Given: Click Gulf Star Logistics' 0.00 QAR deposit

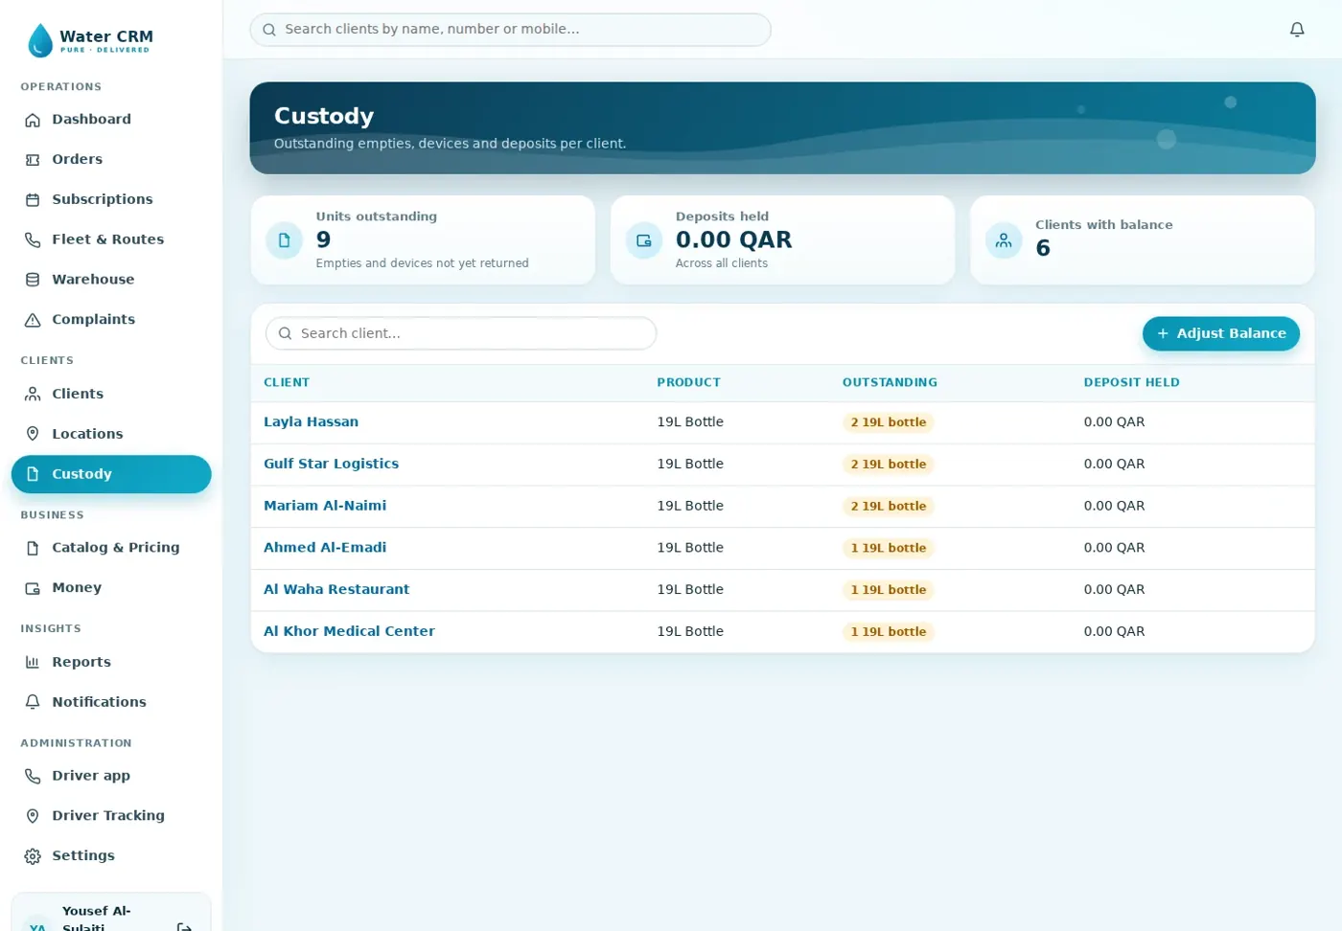Looking at the screenshot, I should click(1114, 464).
